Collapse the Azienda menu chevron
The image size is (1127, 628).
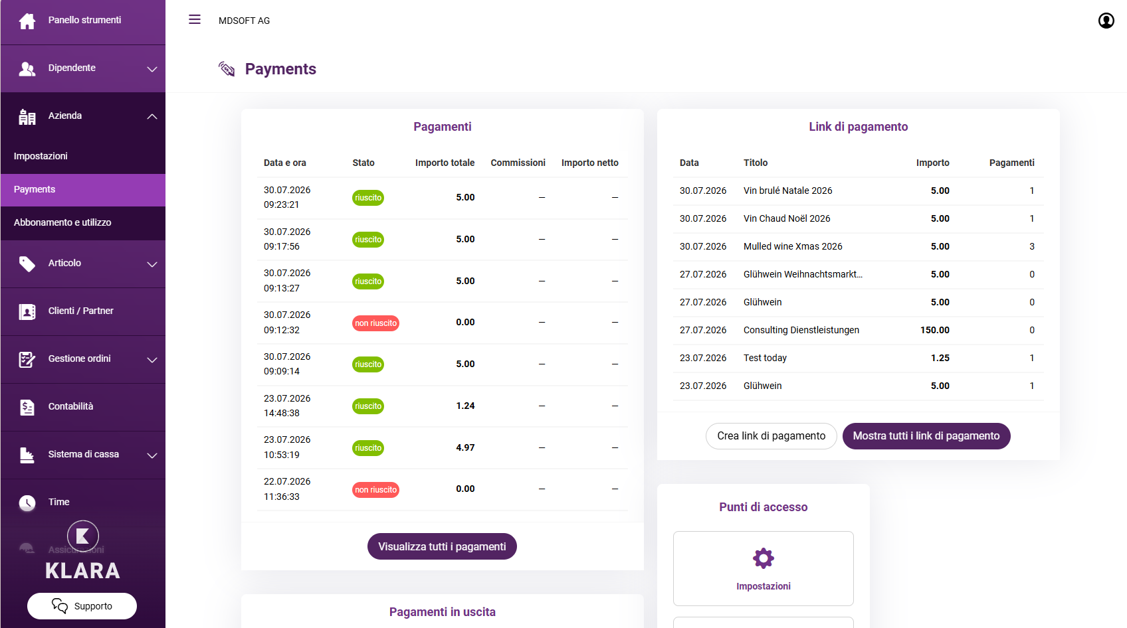pyautogui.click(x=152, y=117)
